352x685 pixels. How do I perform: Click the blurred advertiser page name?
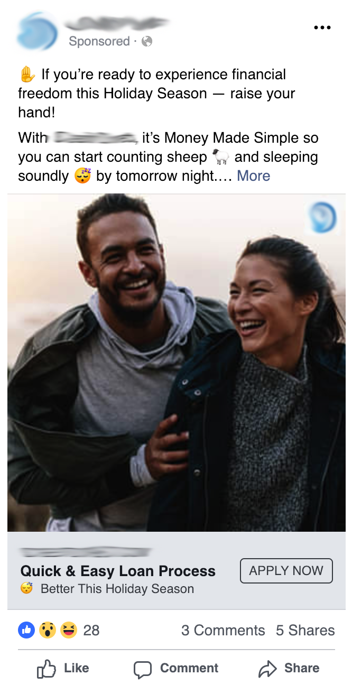[x=117, y=23]
